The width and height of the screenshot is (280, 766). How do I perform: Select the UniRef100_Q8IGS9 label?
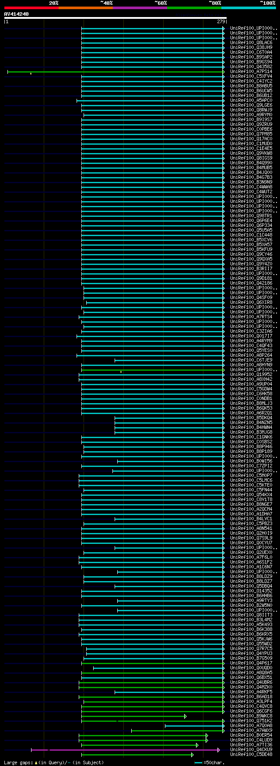point(251,158)
